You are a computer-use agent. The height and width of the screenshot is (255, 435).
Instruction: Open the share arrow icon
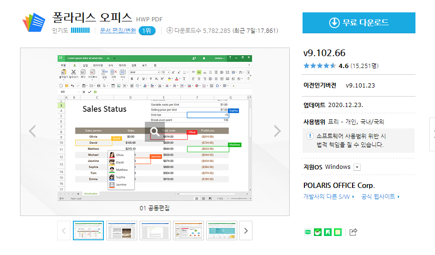click(x=353, y=232)
